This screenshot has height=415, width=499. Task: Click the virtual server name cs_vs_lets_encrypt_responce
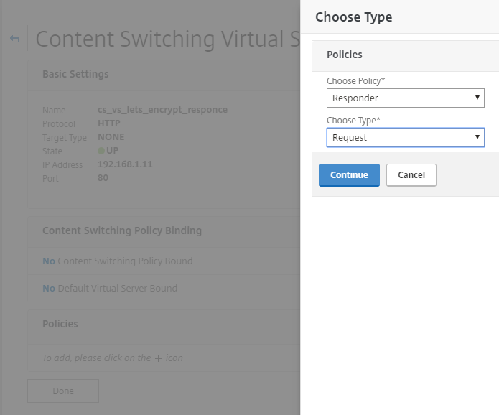pyautogui.click(x=162, y=110)
